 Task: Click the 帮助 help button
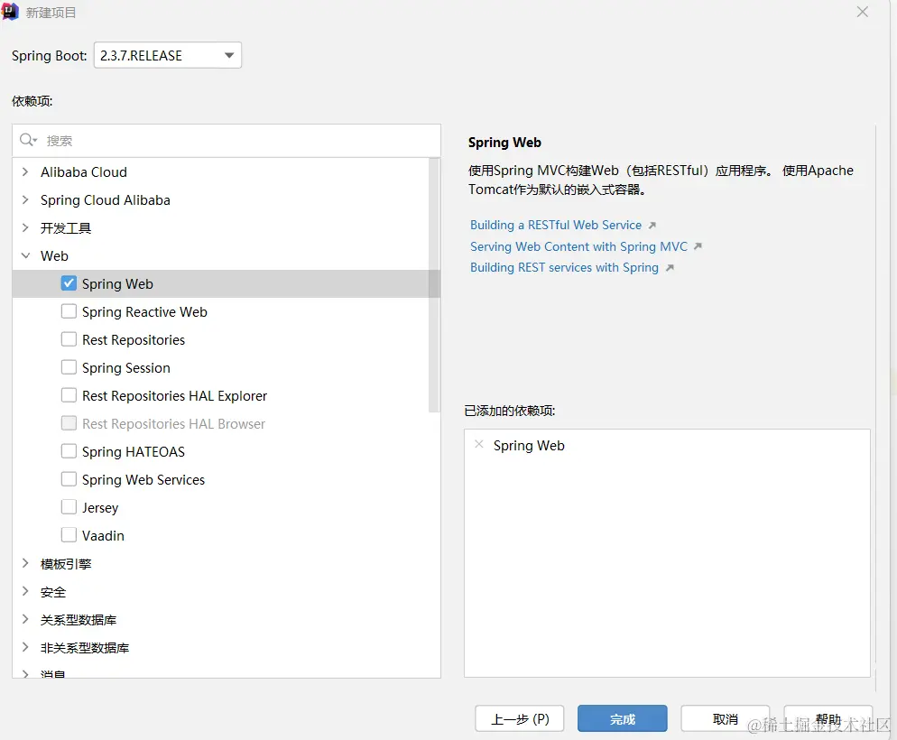(828, 719)
